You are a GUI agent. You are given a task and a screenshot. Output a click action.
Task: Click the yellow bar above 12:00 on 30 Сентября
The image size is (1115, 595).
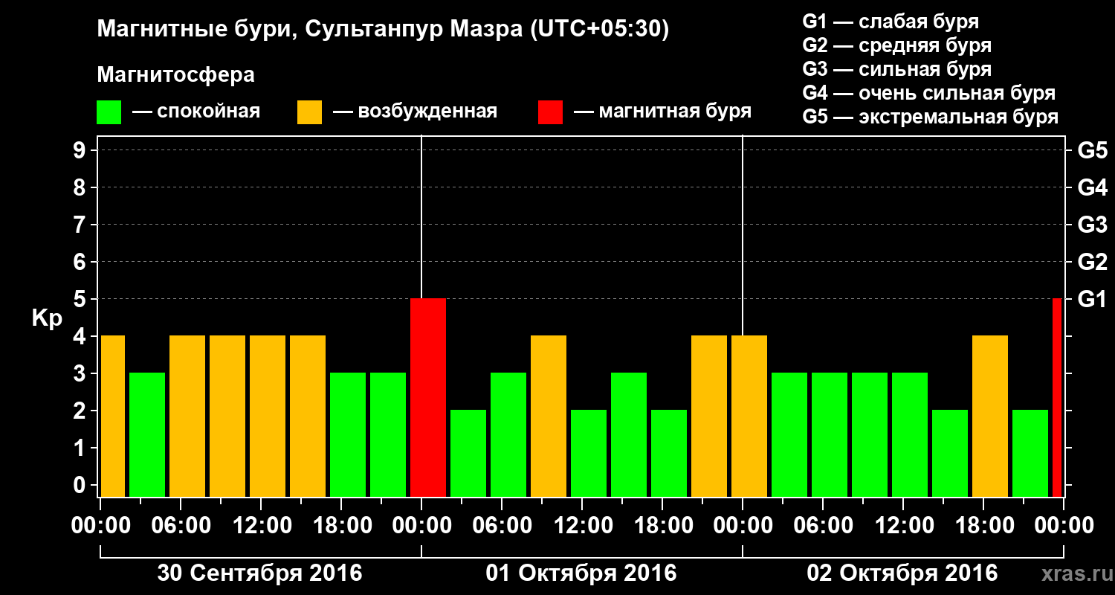(268, 416)
